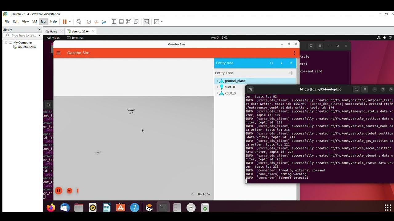
Task: Open PX4-Autopilot terminal hamburger menu
Action: [365, 89]
